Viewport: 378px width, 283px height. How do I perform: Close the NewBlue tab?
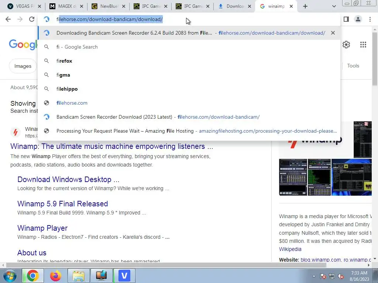[124, 6]
